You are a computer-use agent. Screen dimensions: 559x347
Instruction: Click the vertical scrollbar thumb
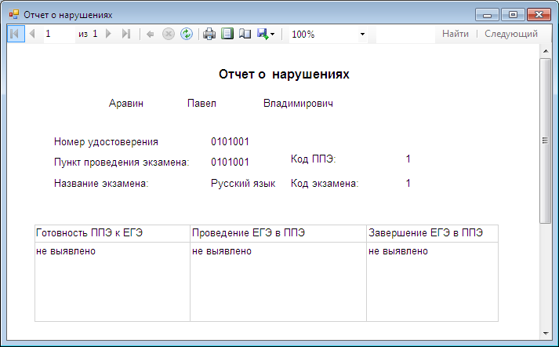pos(546,141)
